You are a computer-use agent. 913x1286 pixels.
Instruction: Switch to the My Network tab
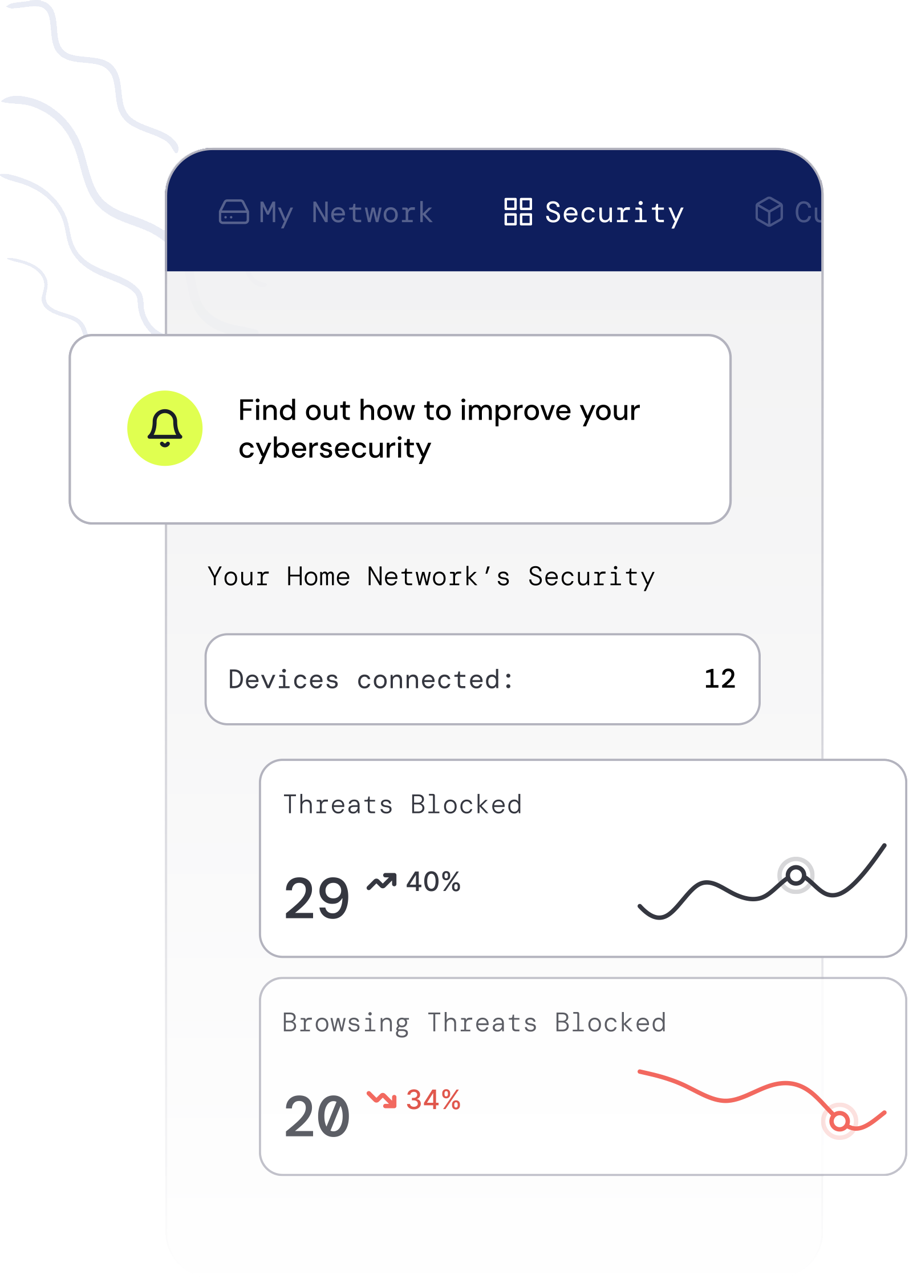(346, 212)
